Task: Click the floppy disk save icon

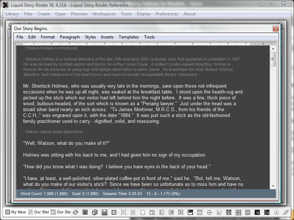Action: point(104,212)
